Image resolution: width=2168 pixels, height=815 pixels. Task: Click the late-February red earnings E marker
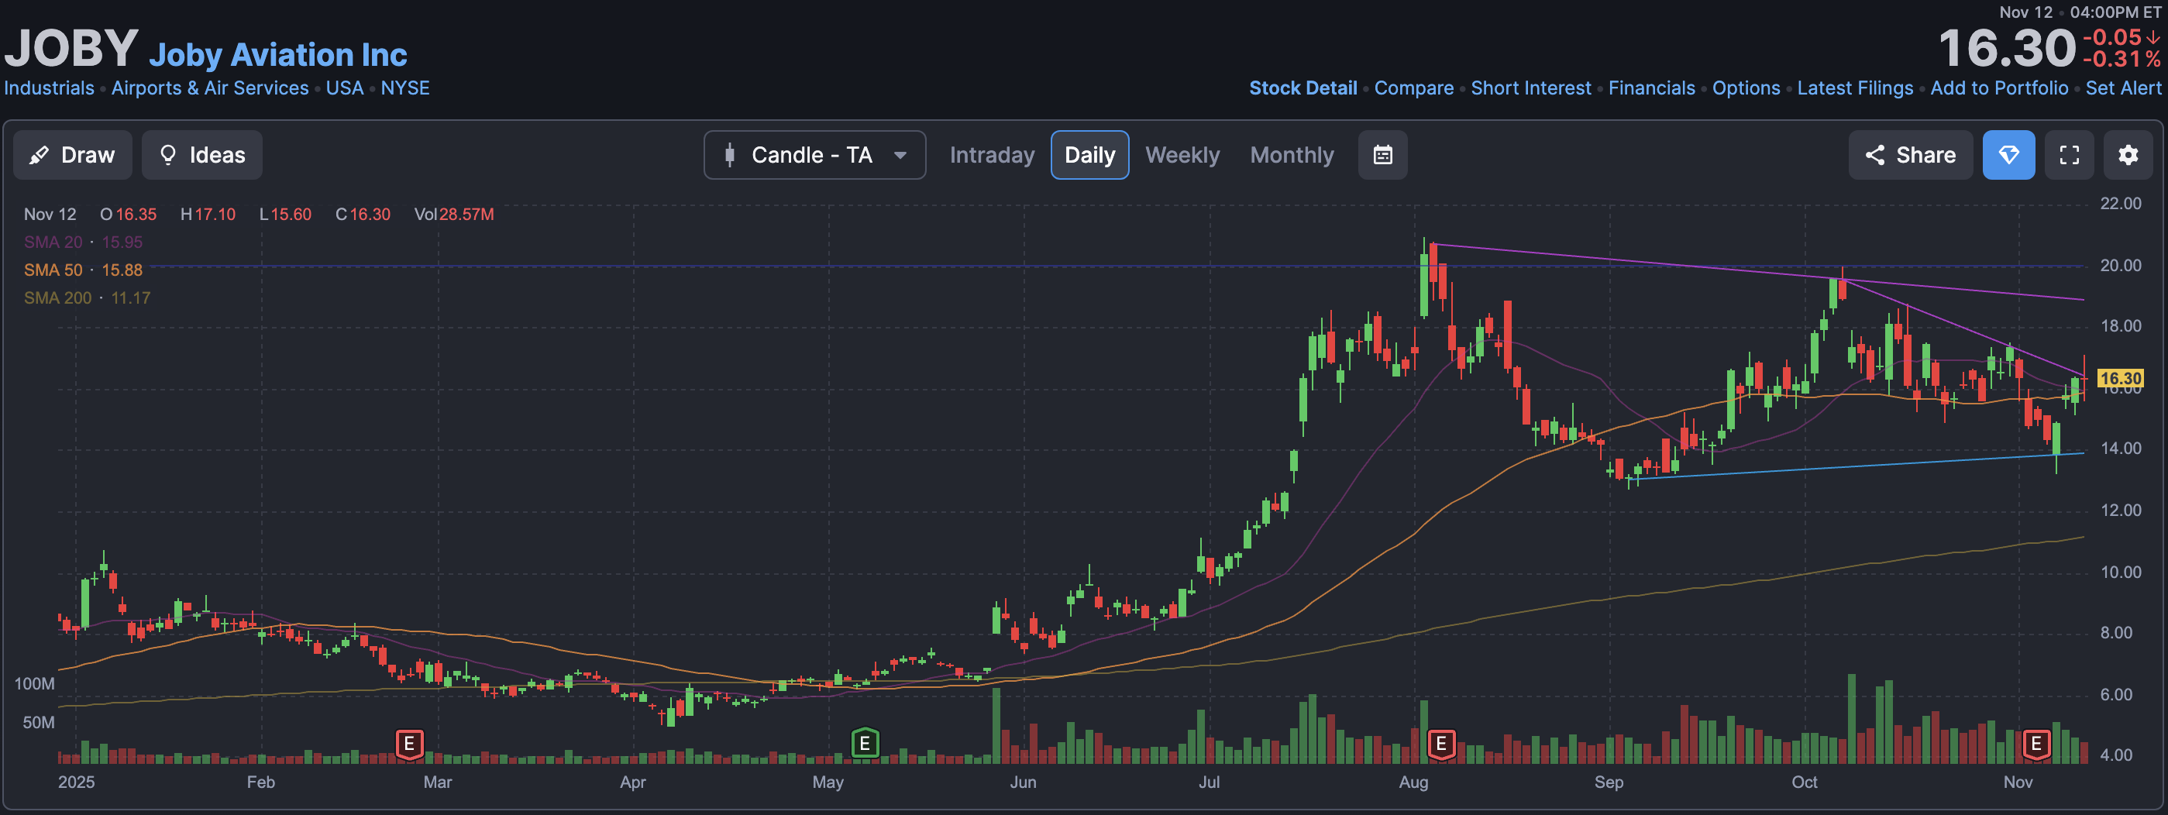(x=409, y=744)
